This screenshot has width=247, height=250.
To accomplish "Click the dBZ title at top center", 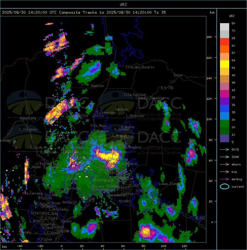I will tap(123, 4).
